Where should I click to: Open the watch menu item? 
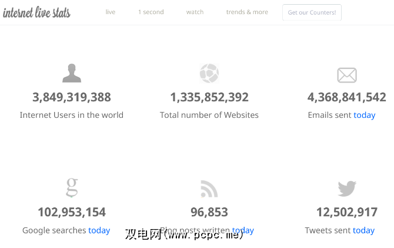pos(195,12)
